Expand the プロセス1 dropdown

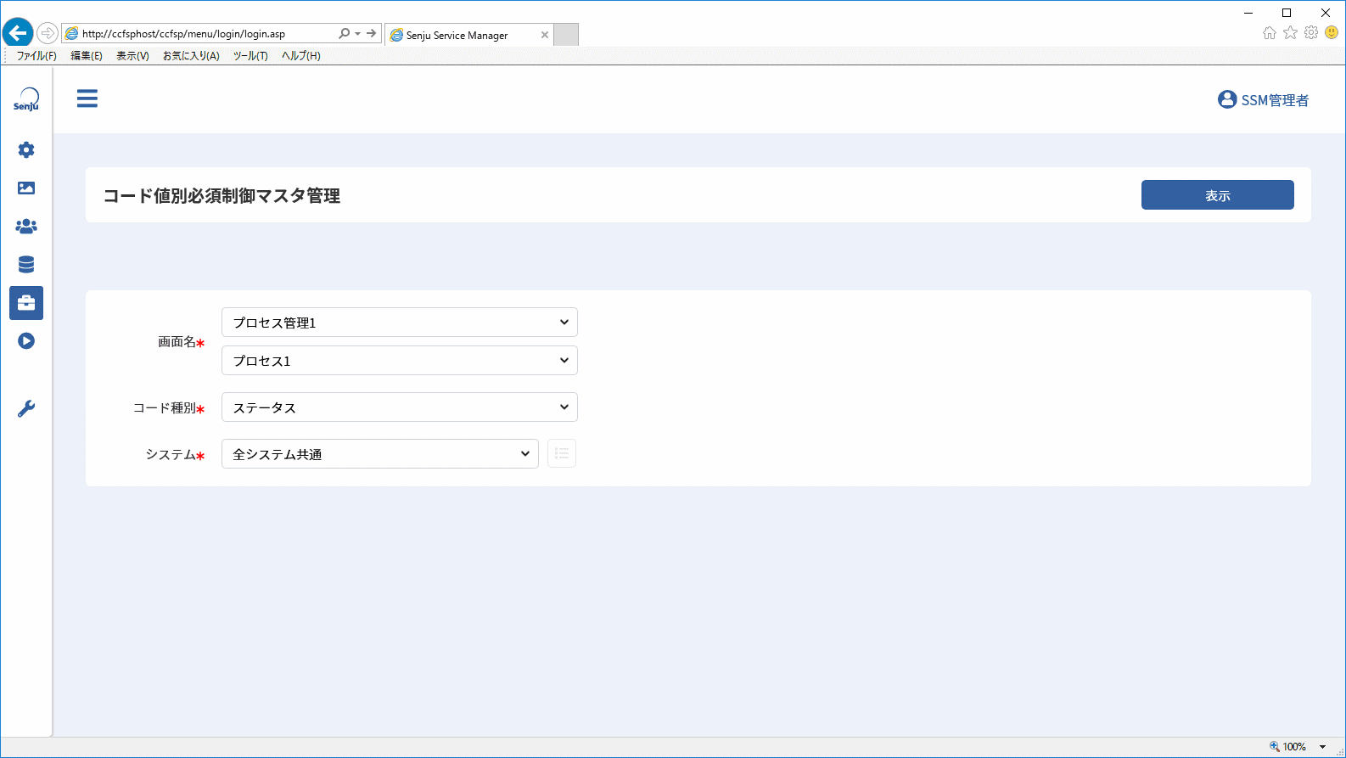click(x=400, y=361)
